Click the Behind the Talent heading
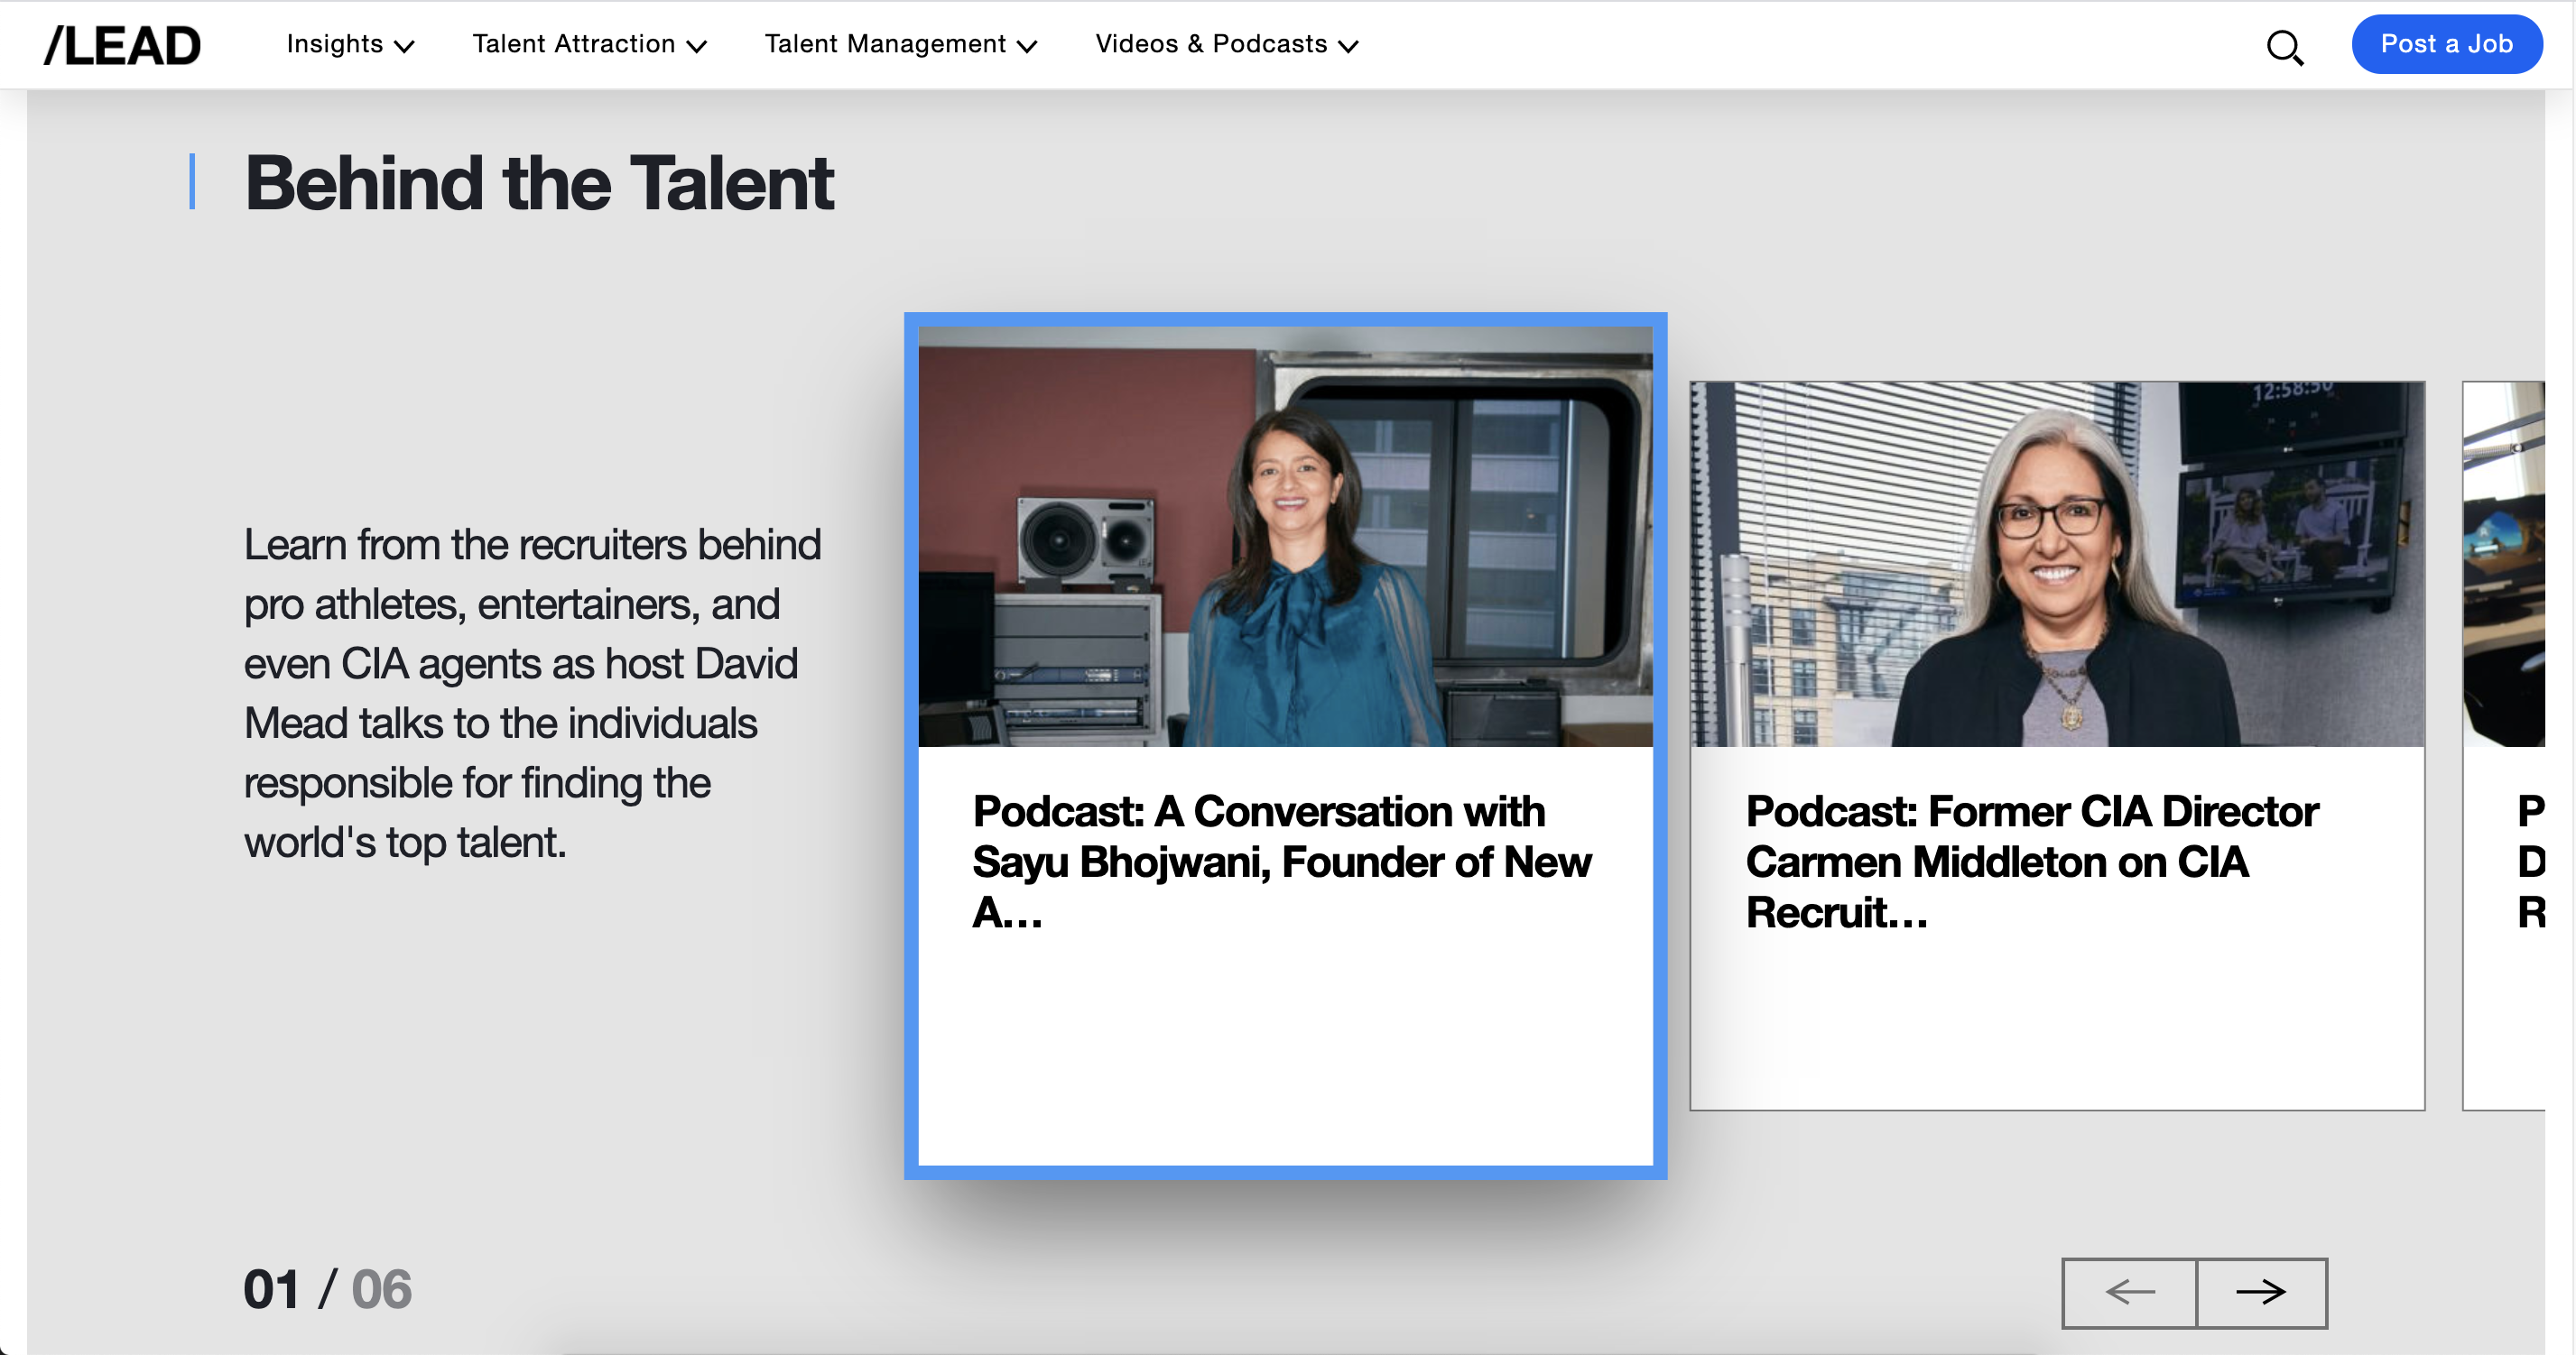 pyautogui.click(x=539, y=183)
